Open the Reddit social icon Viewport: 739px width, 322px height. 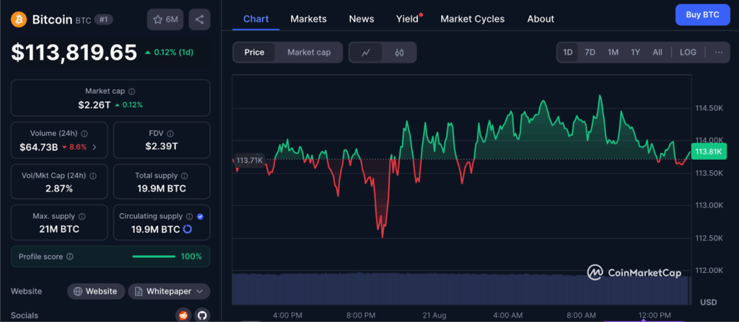click(x=183, y=315)
